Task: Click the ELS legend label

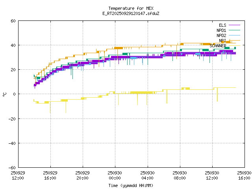Action: [222, 25]
